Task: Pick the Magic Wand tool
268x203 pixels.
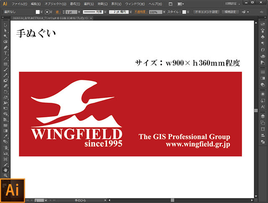Action: [5, 36]
